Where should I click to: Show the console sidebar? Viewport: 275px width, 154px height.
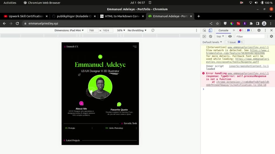(x=204, y=36)
